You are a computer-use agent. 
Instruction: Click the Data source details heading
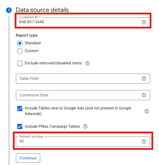(42, 10)
